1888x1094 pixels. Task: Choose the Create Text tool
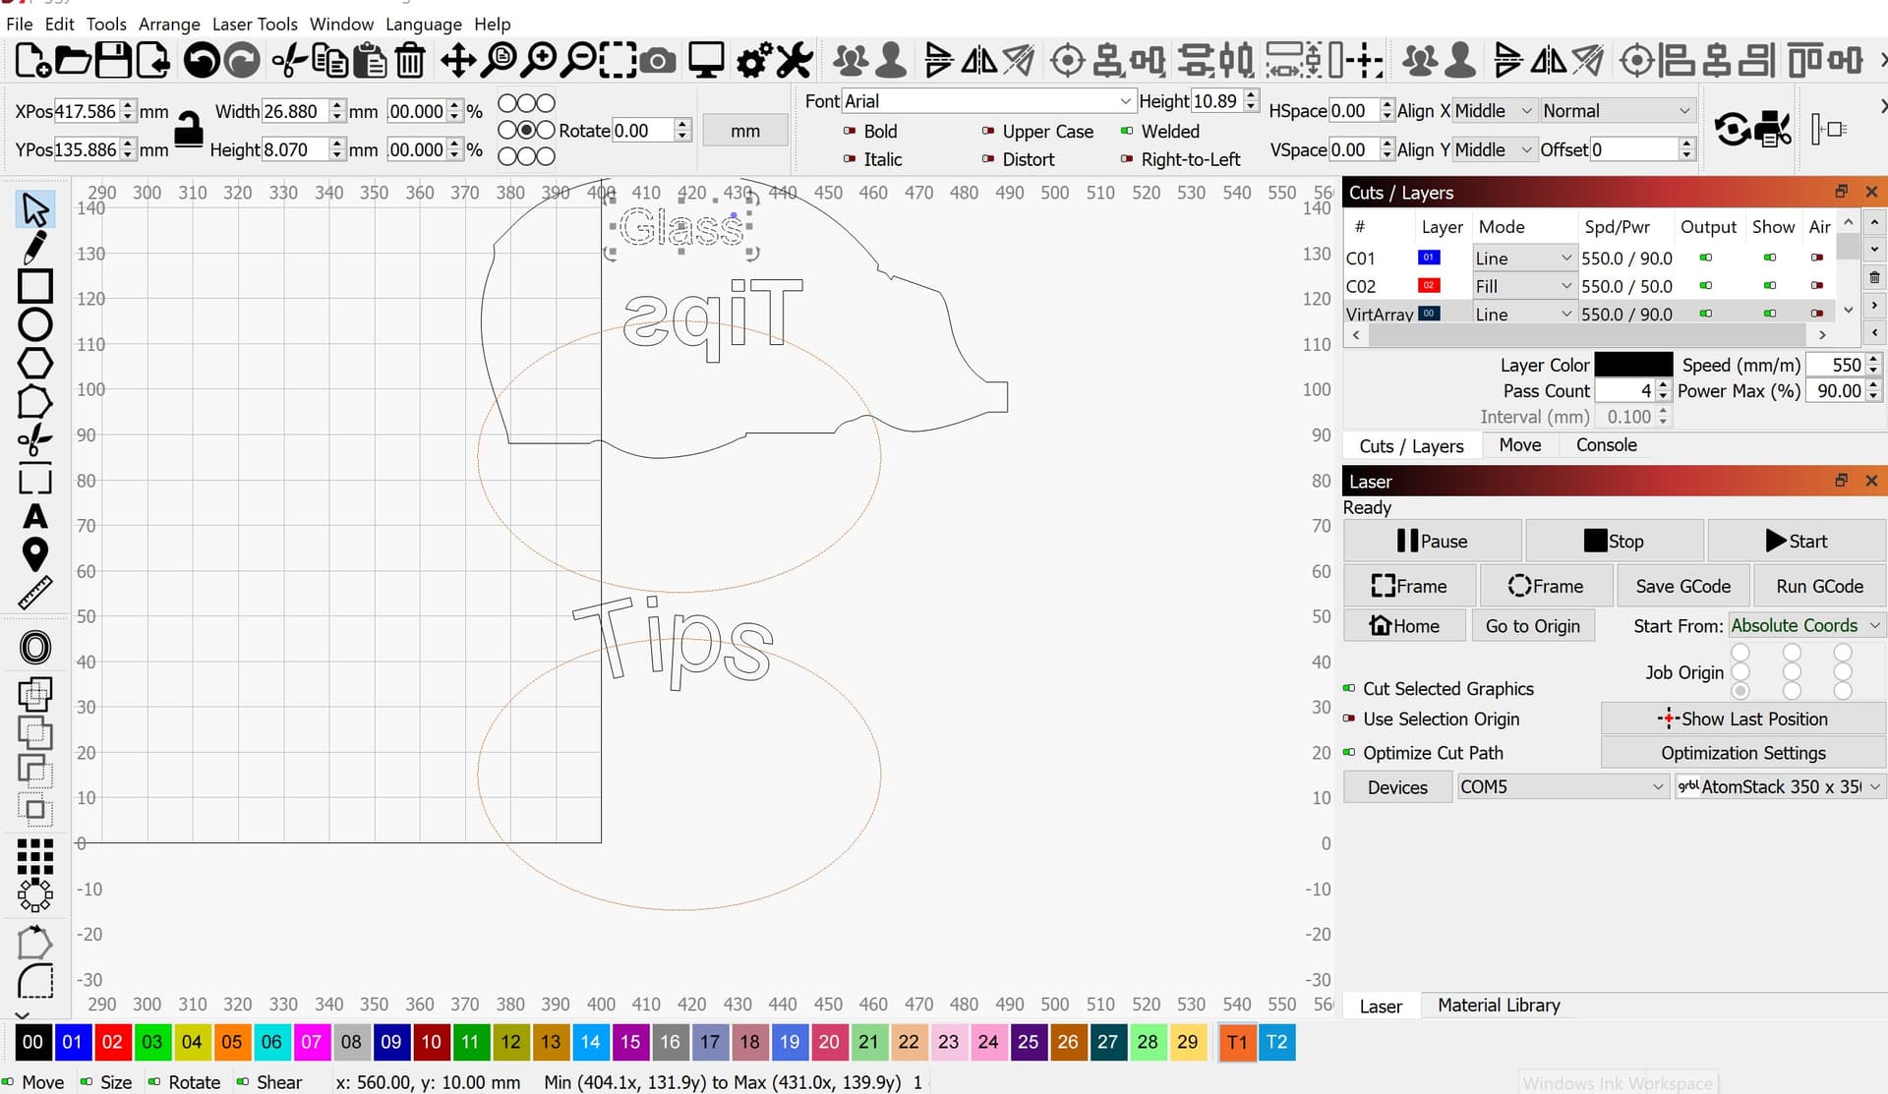(x=34, y=517)
